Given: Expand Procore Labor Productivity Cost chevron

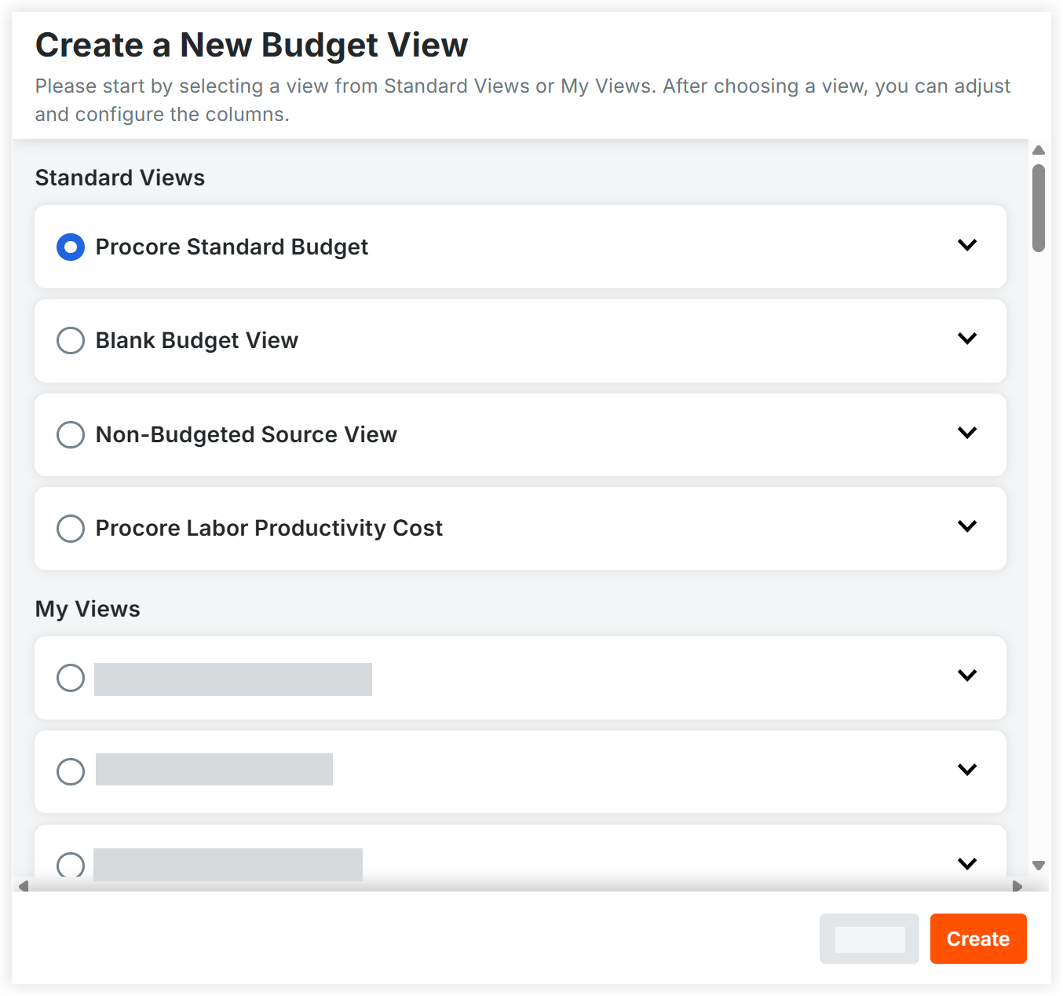Looking at the screenshot, I should point(967,526).
